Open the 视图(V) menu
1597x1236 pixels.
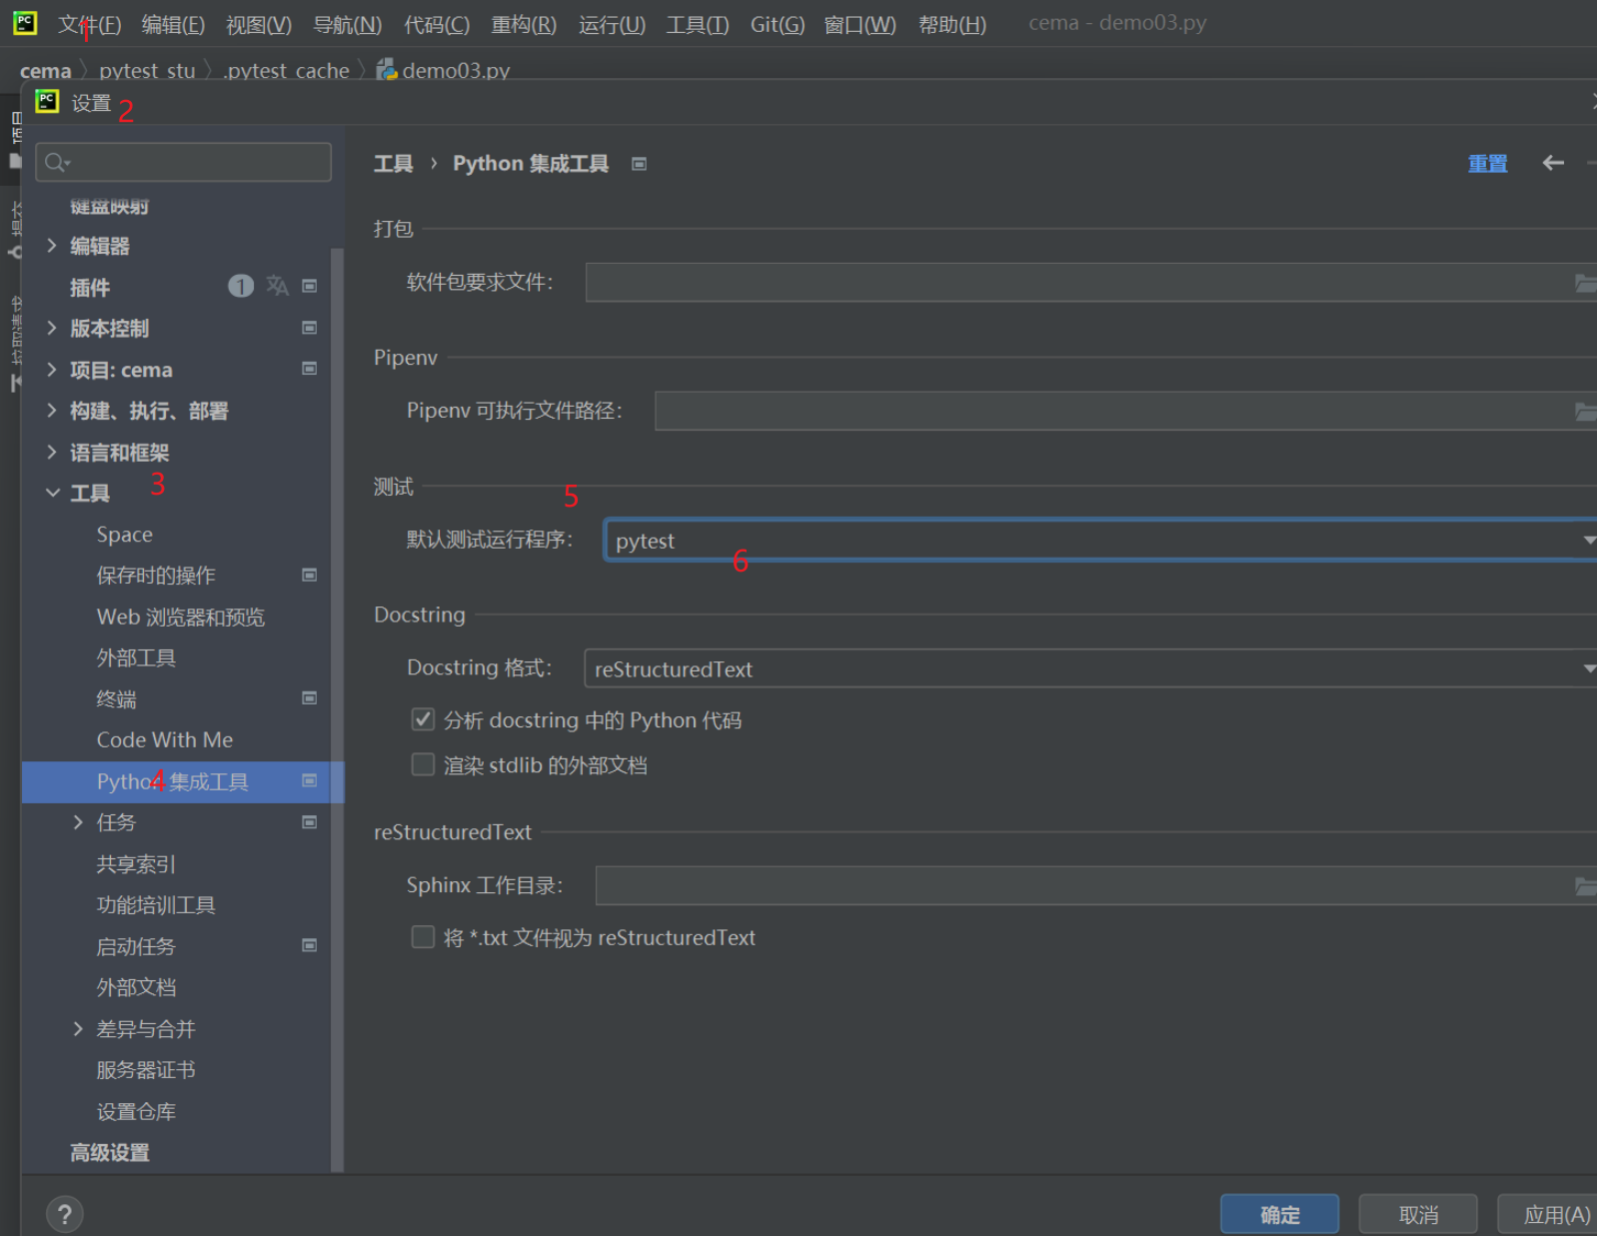click(x=259, y=25)
